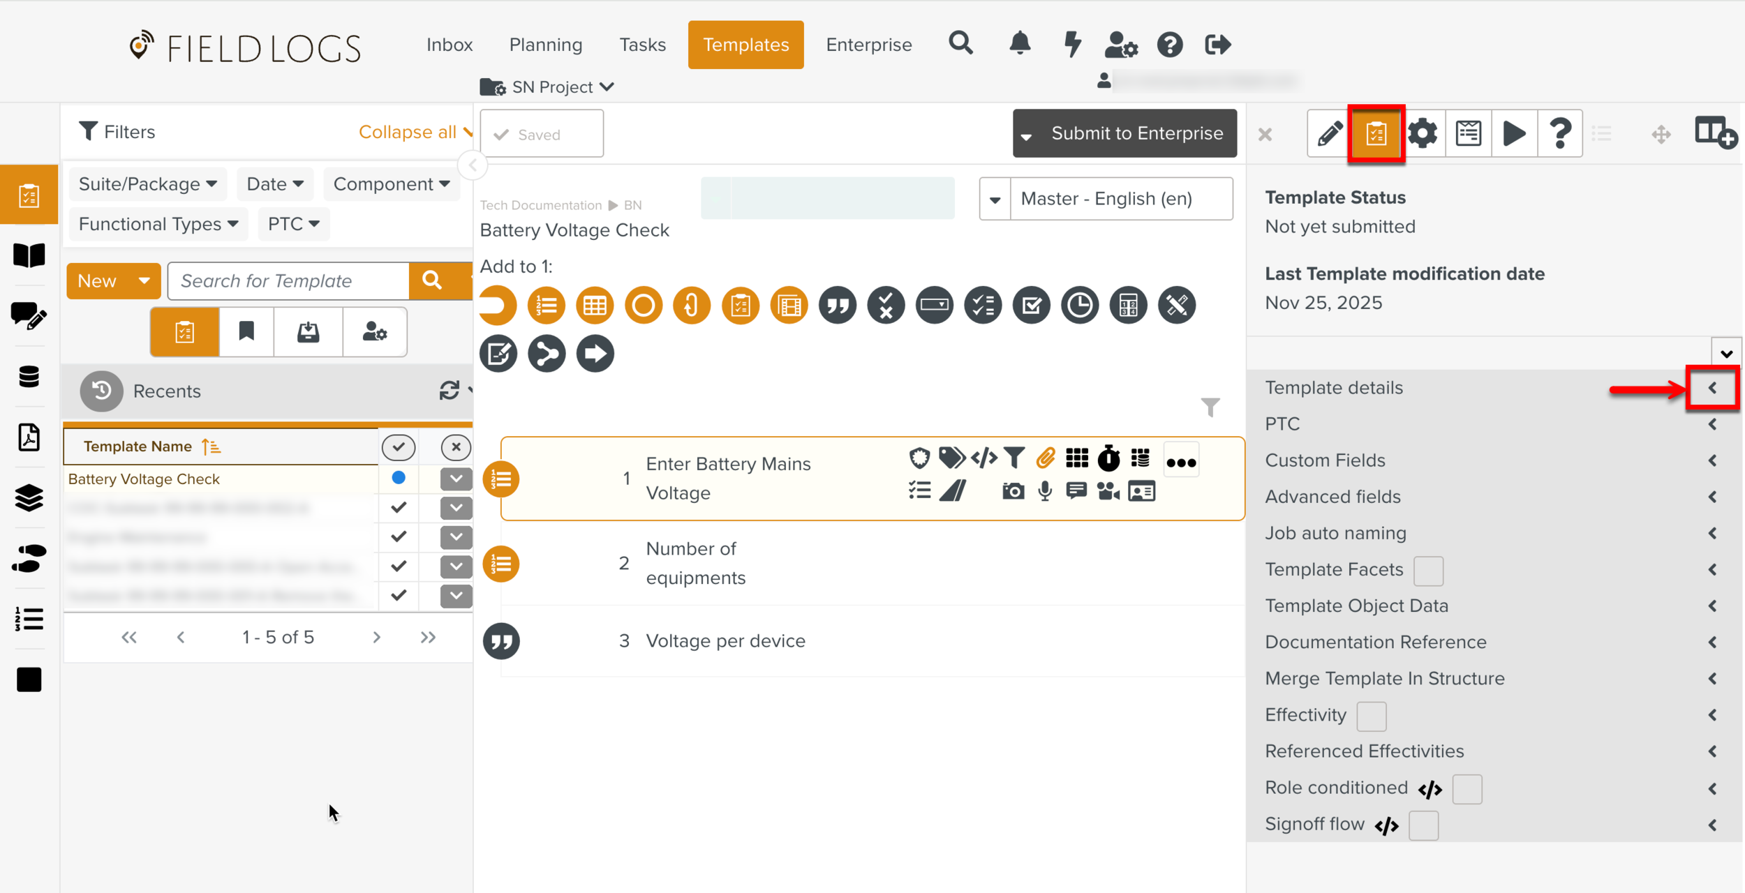Toggle the Template Facets checkbox
This screenshot has width=1745, height=893.
point(1428,571)
